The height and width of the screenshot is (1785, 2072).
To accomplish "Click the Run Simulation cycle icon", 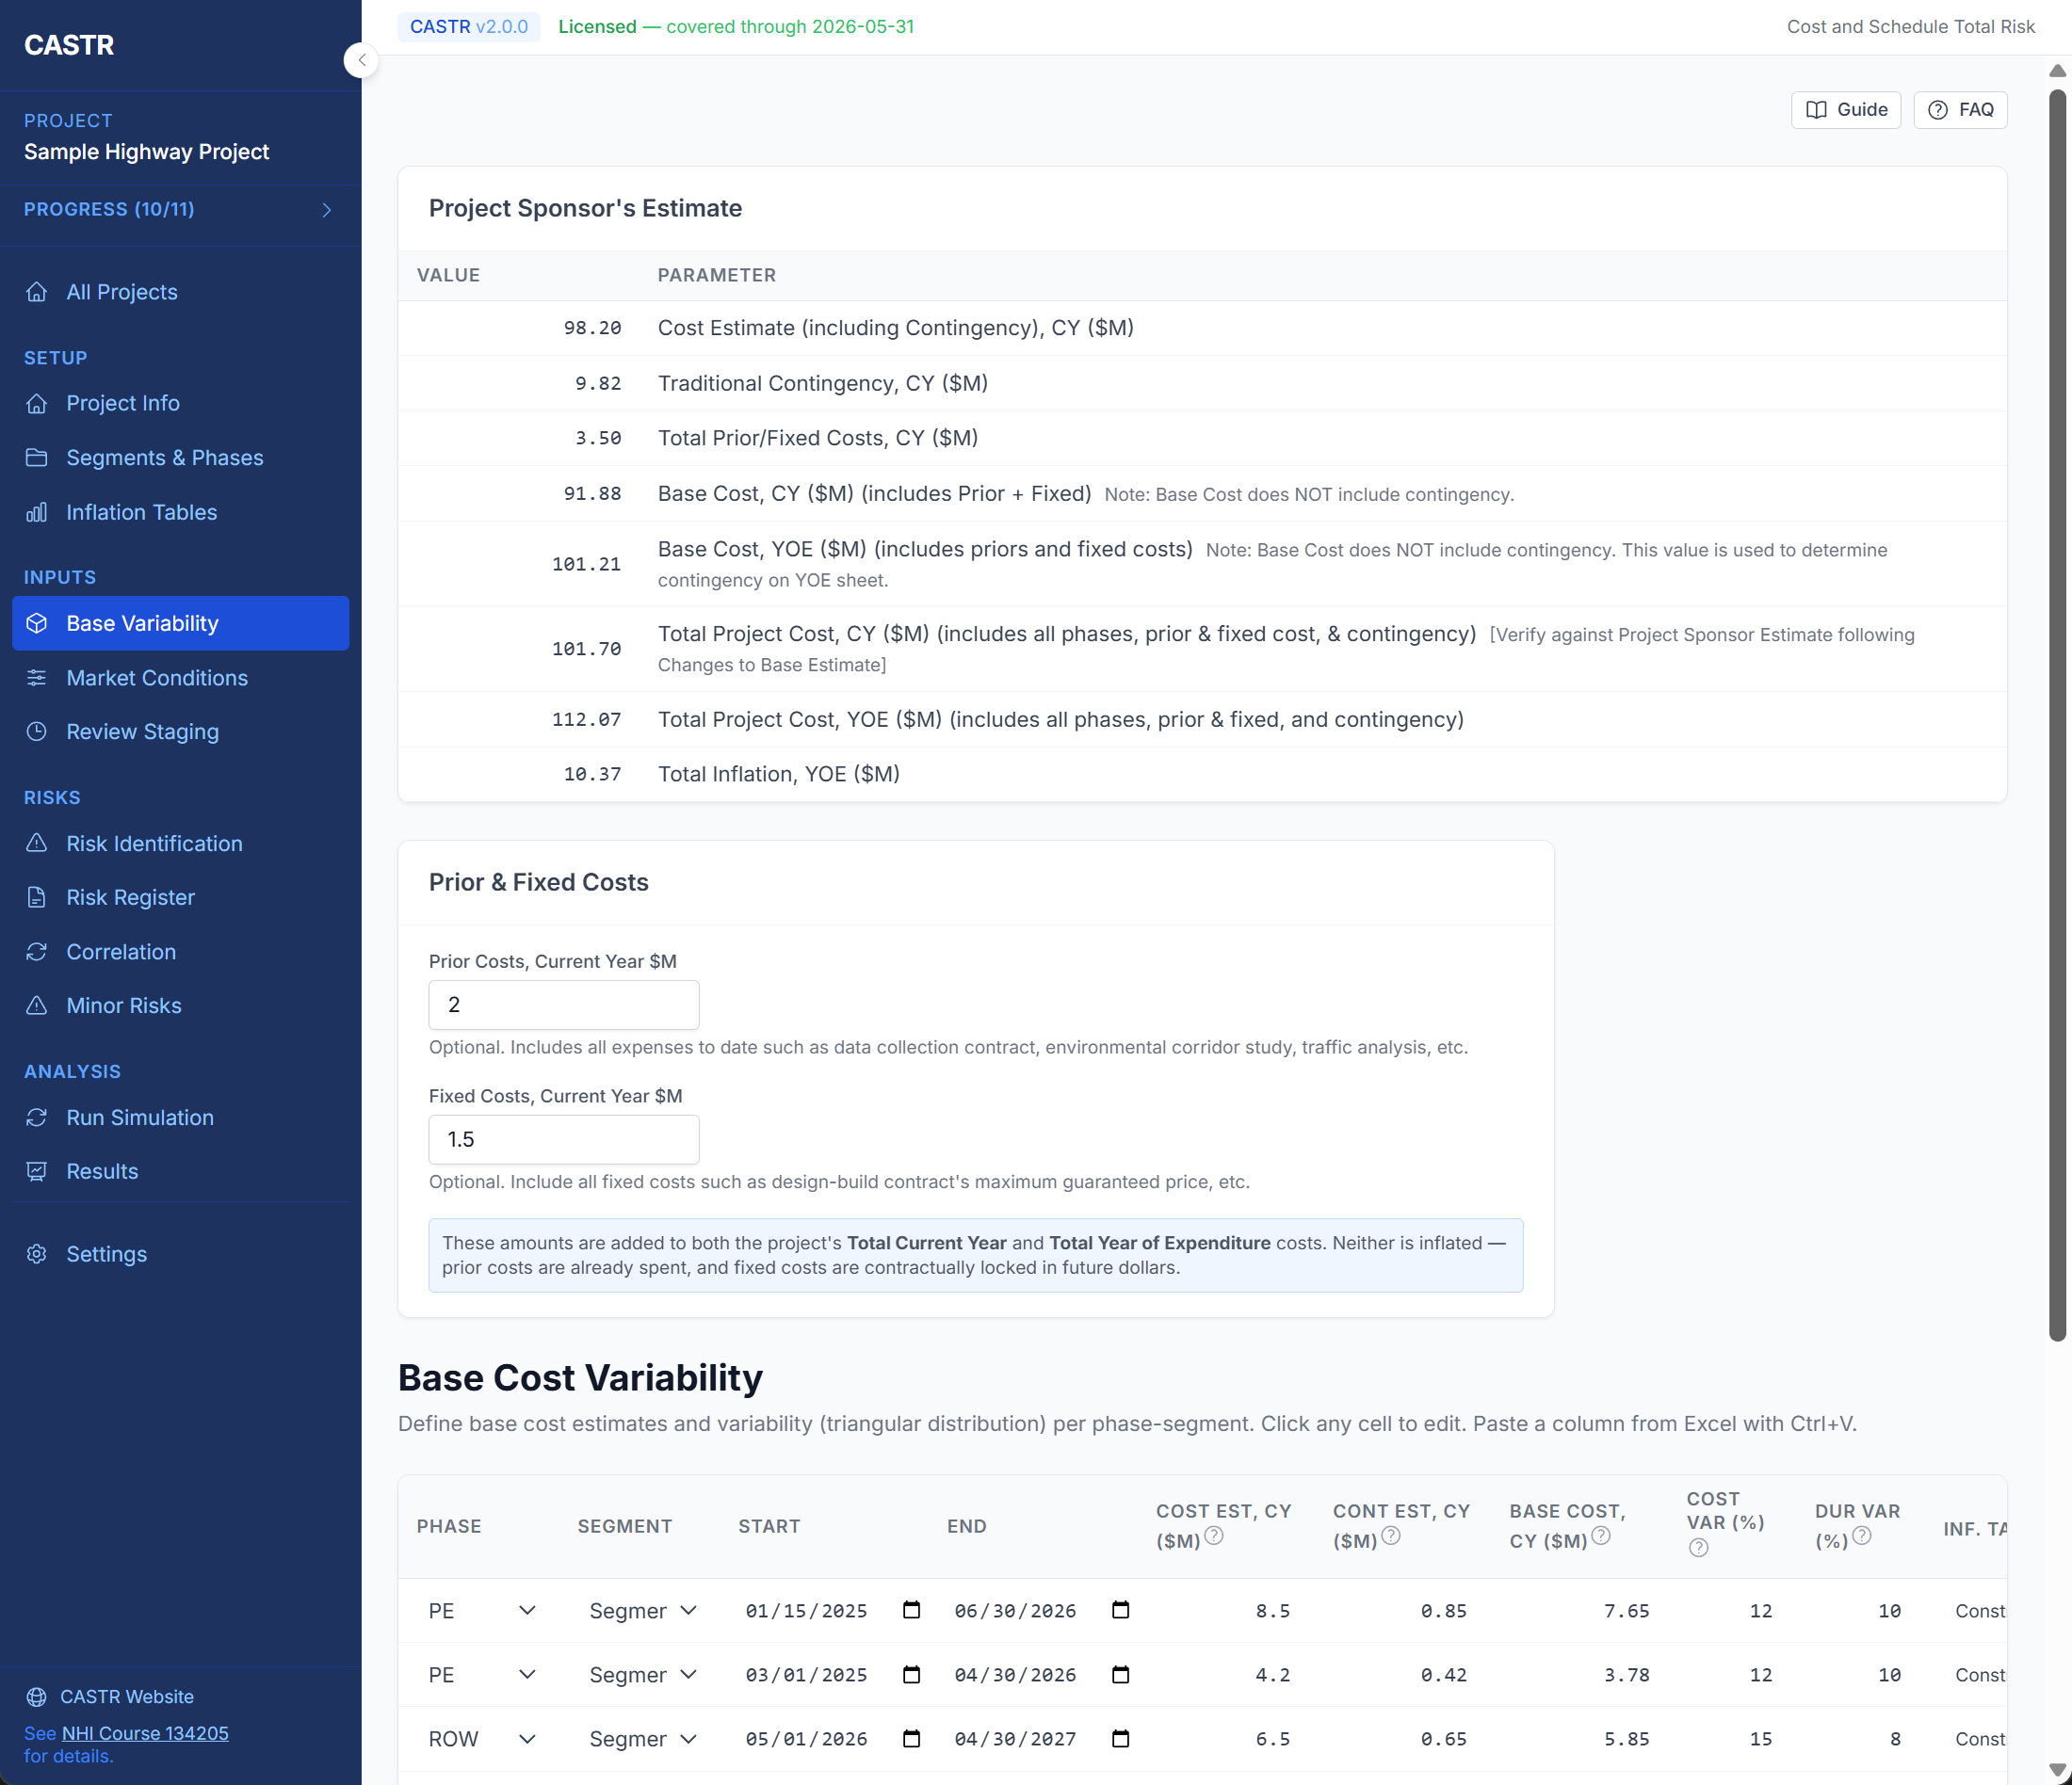I will (x=37, y=1118).
